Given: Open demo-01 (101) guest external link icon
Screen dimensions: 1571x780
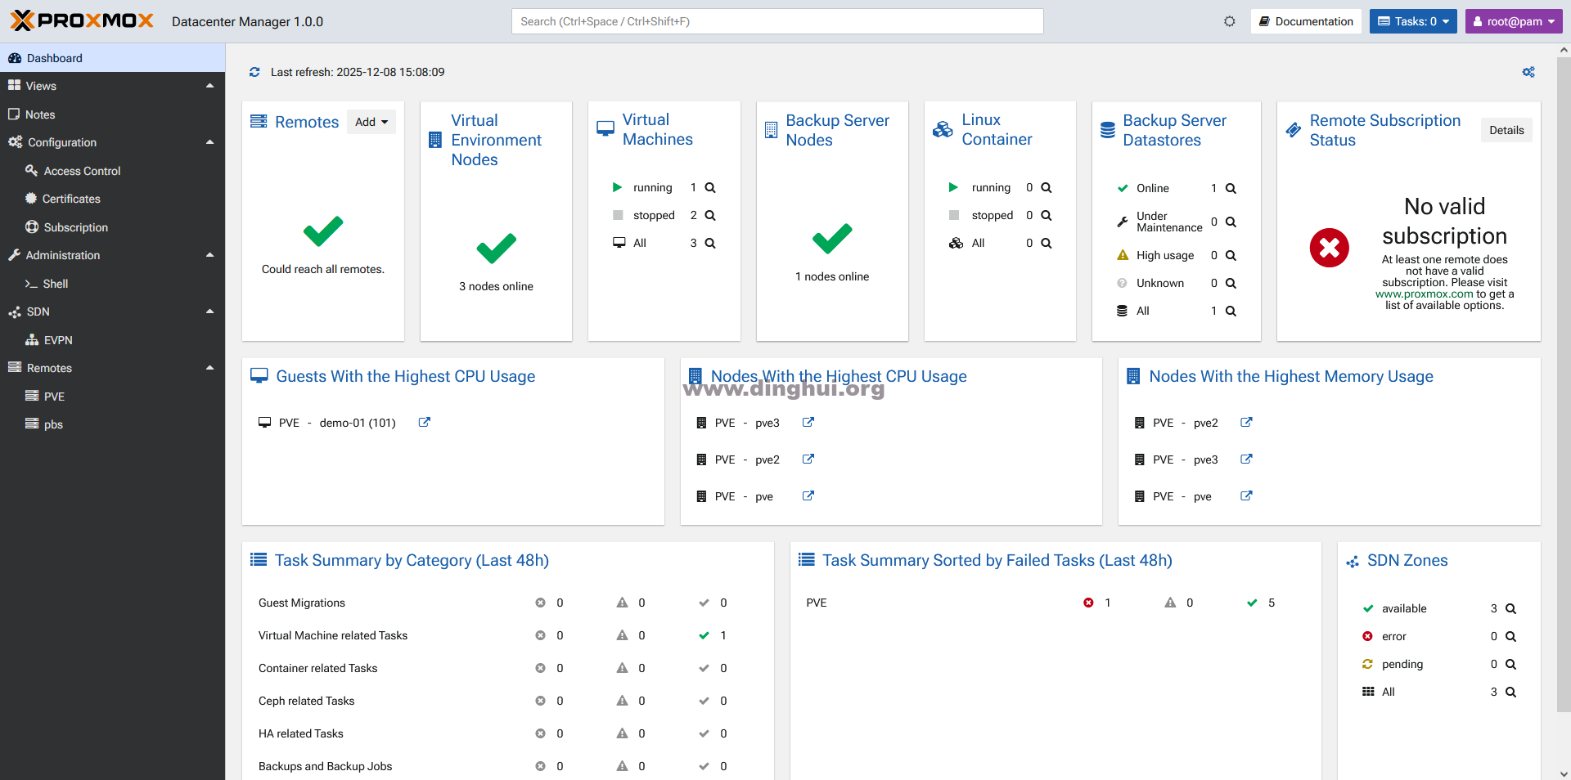Looking at the screenshot, I should [x=425, y=423].
